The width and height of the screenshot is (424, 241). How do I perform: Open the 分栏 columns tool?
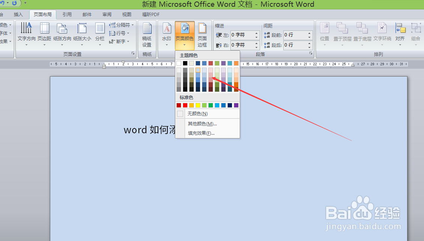(x=100, y=35)
